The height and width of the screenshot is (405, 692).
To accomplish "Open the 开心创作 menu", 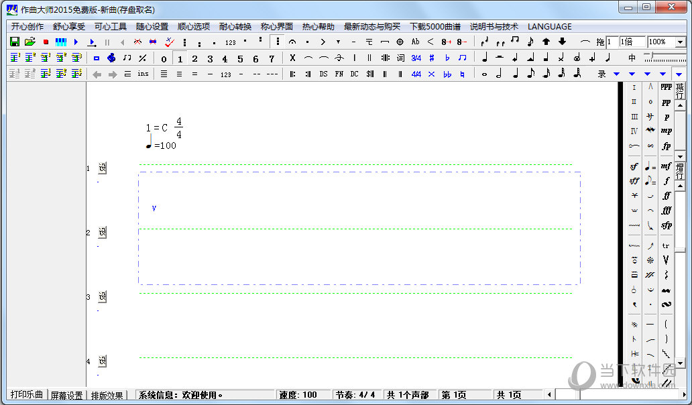I will pos(27,26).
